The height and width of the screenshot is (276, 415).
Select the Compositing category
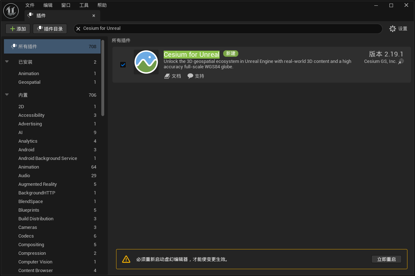[52, 245]
